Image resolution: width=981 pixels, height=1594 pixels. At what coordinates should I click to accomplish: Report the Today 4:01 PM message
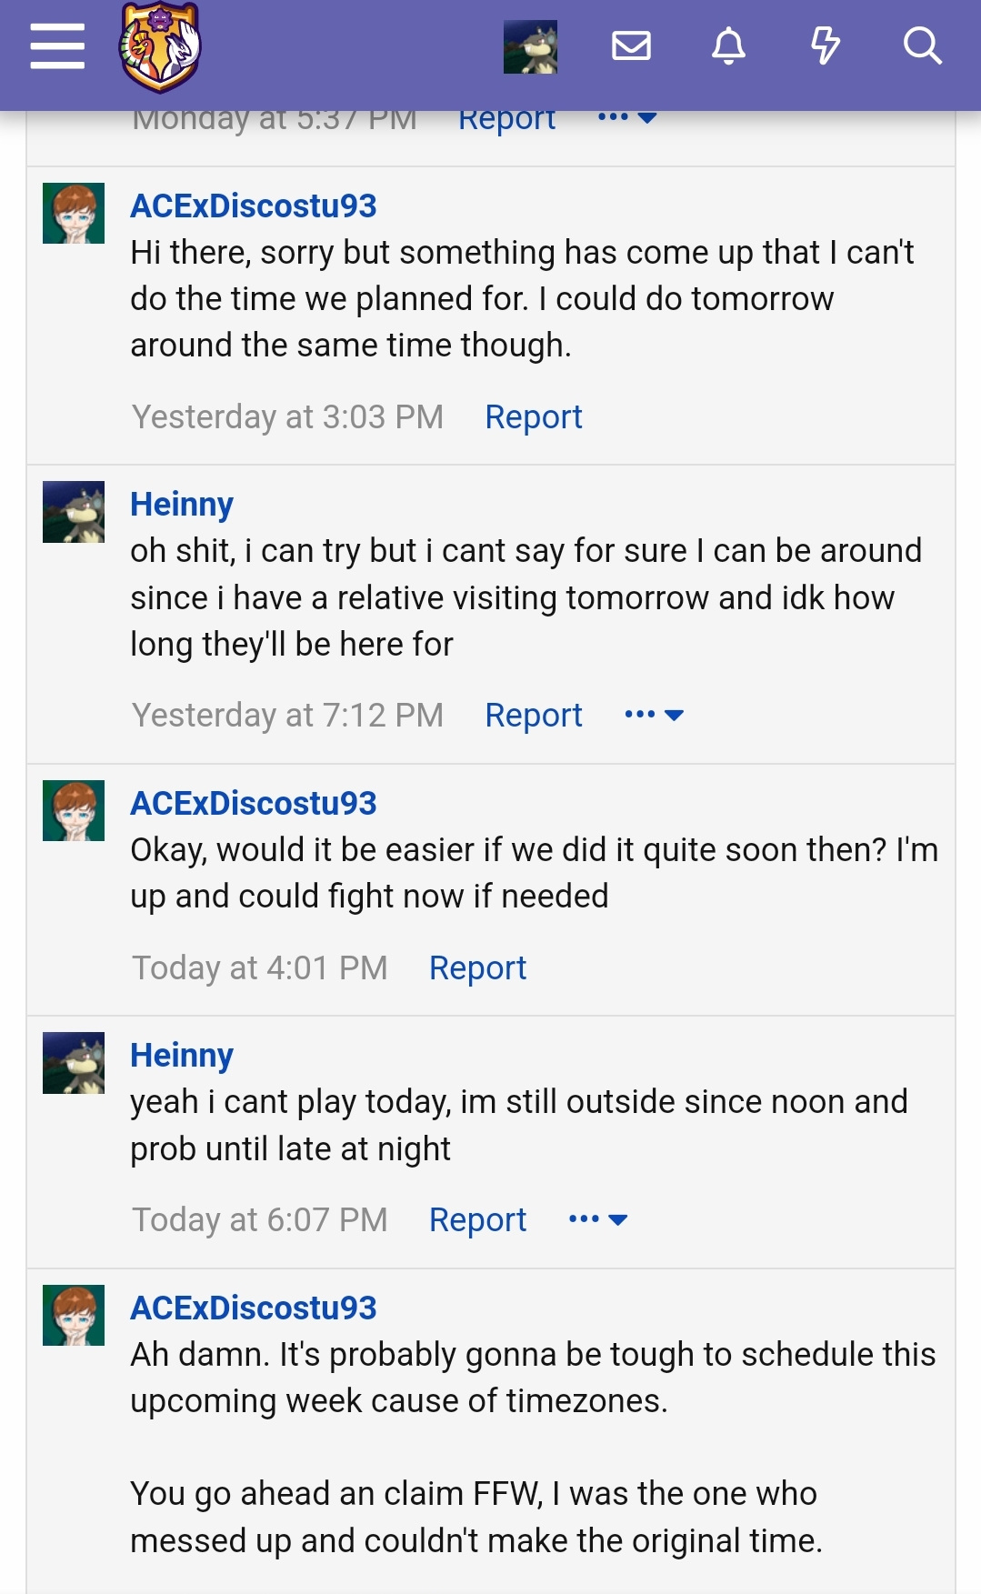[477, 968]
